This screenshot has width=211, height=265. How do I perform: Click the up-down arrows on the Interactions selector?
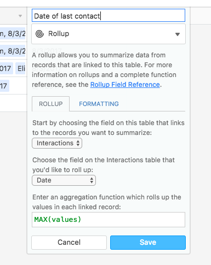coord(78,143)
